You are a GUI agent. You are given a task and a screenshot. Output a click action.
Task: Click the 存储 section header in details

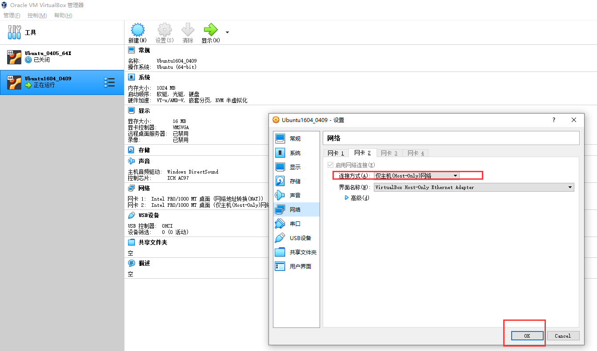coord(144,150)
